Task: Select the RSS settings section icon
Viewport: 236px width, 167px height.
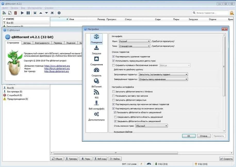Action: coord(96,92)
